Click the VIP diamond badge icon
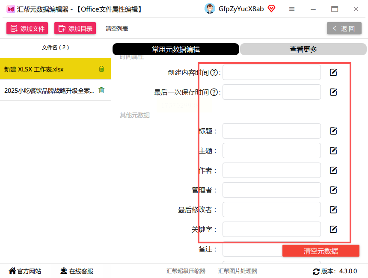This screenshot has width=368, height=278. tap(271, 9)
